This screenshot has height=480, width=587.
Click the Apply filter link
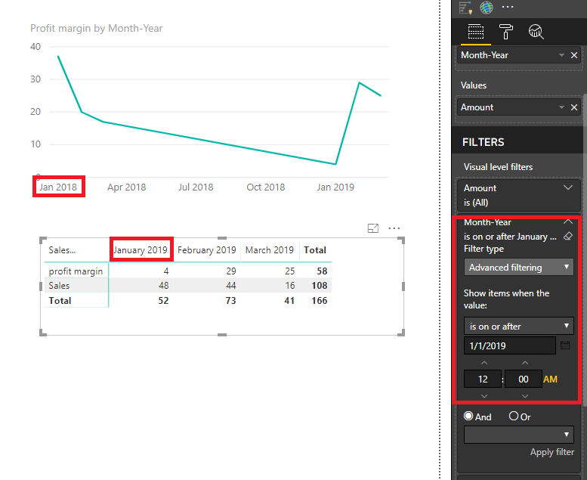pyautogui.click(x=551, y=452)
